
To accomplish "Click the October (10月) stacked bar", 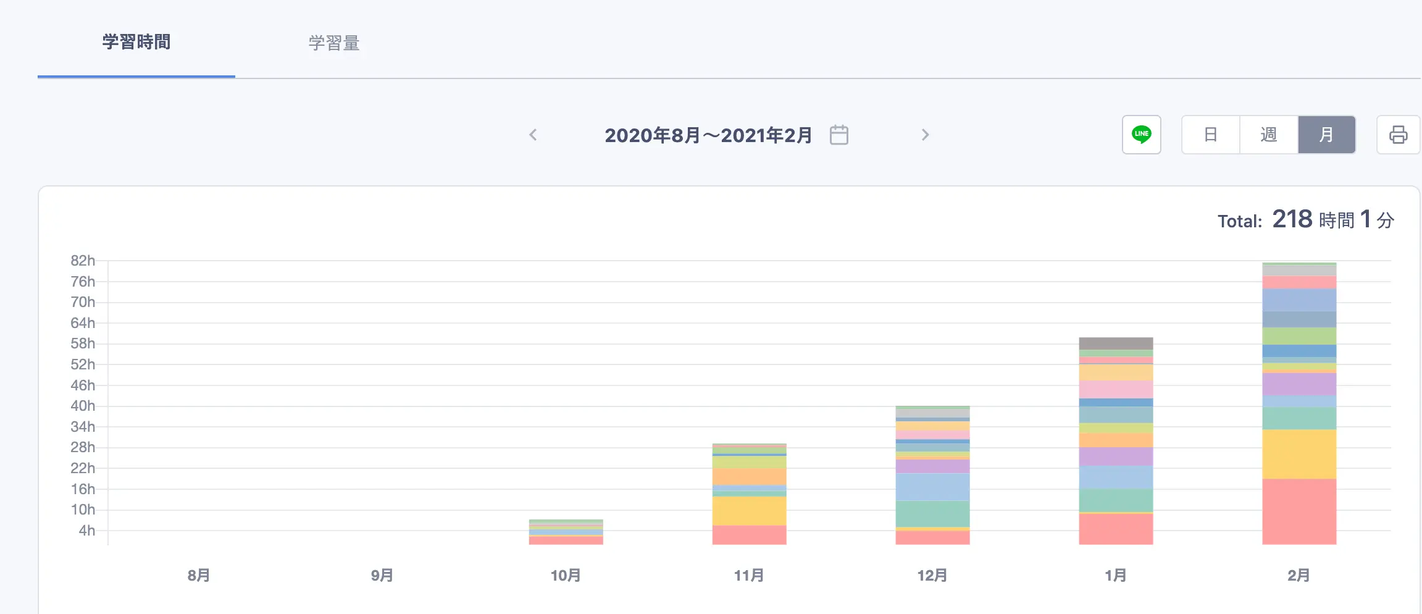I will (x=566, y=532).
